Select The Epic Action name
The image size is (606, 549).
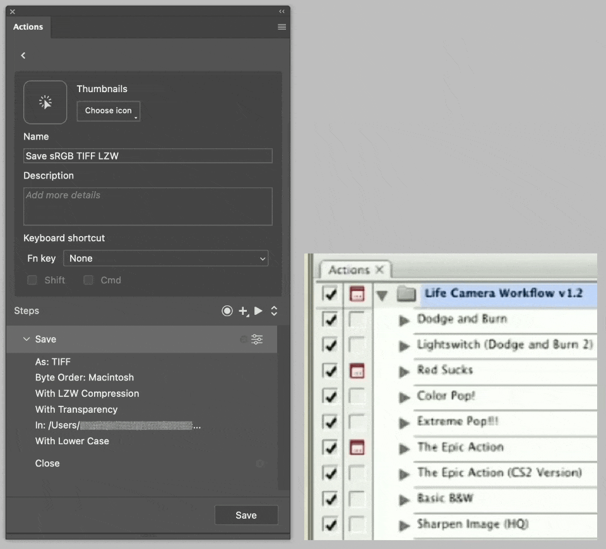point(460,447)
